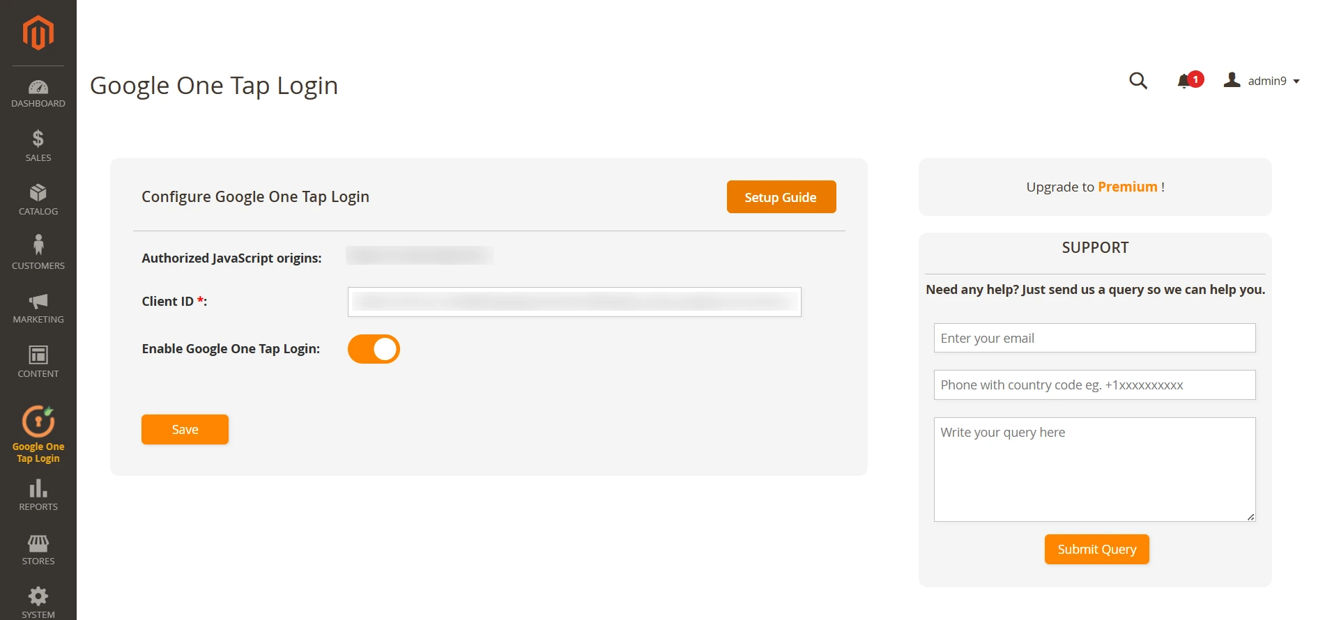Select the Content sidebar icon
The width and height of the screenshot is (1325, 620).
[x=38, y=357]
